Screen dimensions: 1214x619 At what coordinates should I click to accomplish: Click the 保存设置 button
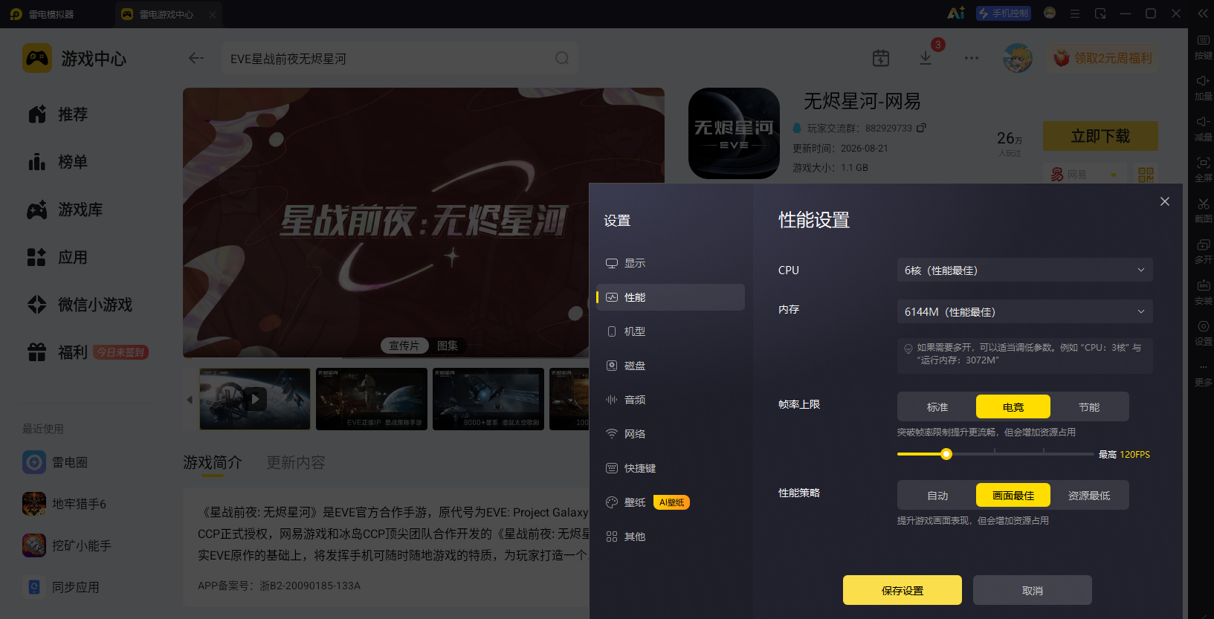tap(903, 590)
